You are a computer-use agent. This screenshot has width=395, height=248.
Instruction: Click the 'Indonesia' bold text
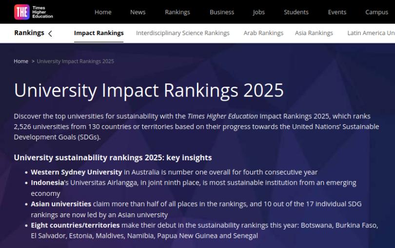pos(47,183)
